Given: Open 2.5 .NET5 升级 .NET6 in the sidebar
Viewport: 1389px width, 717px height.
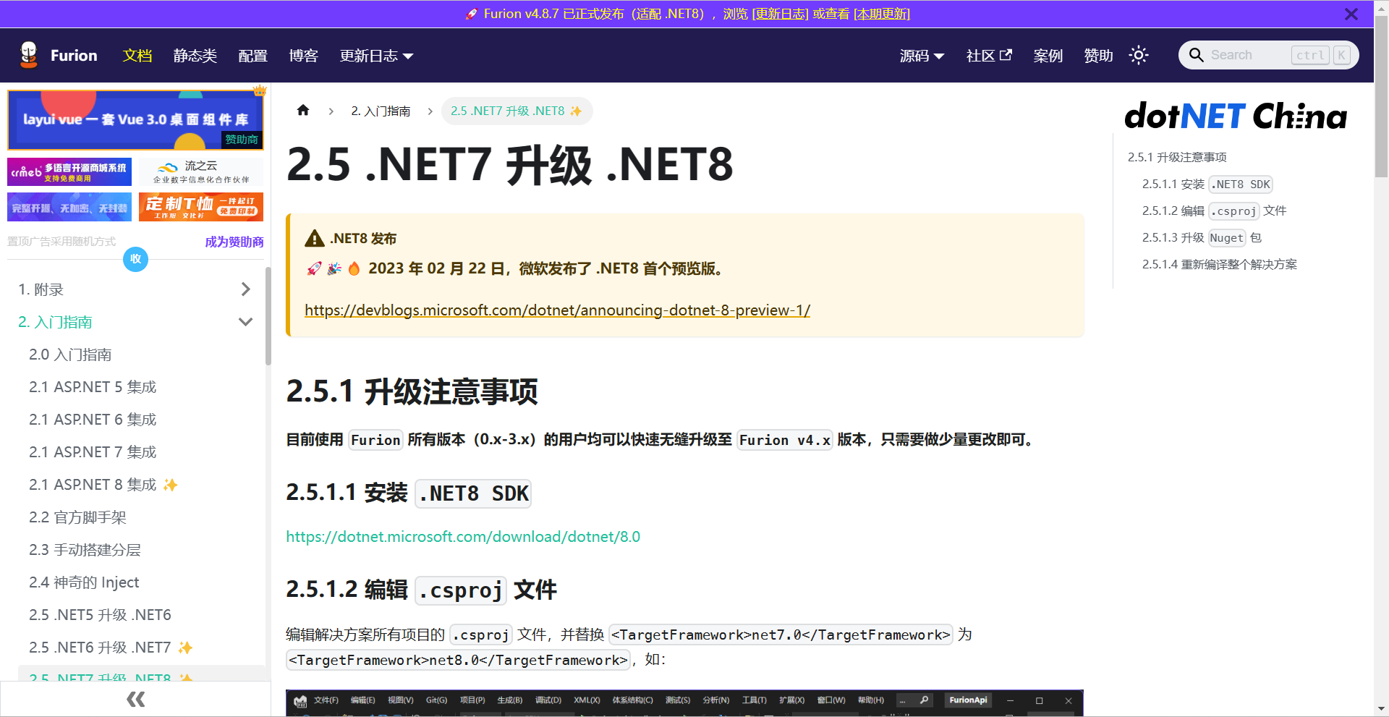Looking at the screenshot, I should tap(100, 615).
